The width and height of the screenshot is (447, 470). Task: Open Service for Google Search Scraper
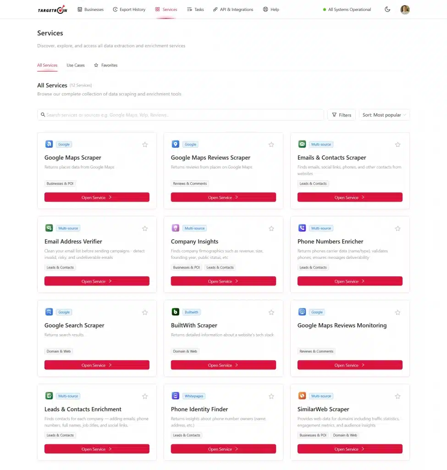pos(97,365)
